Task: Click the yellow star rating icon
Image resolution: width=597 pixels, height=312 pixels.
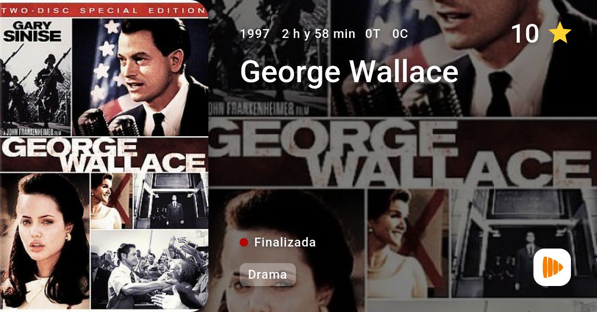Action: coord(560,33)
